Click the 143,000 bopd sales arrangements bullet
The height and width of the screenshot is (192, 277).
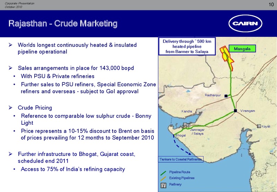point(76,68)
